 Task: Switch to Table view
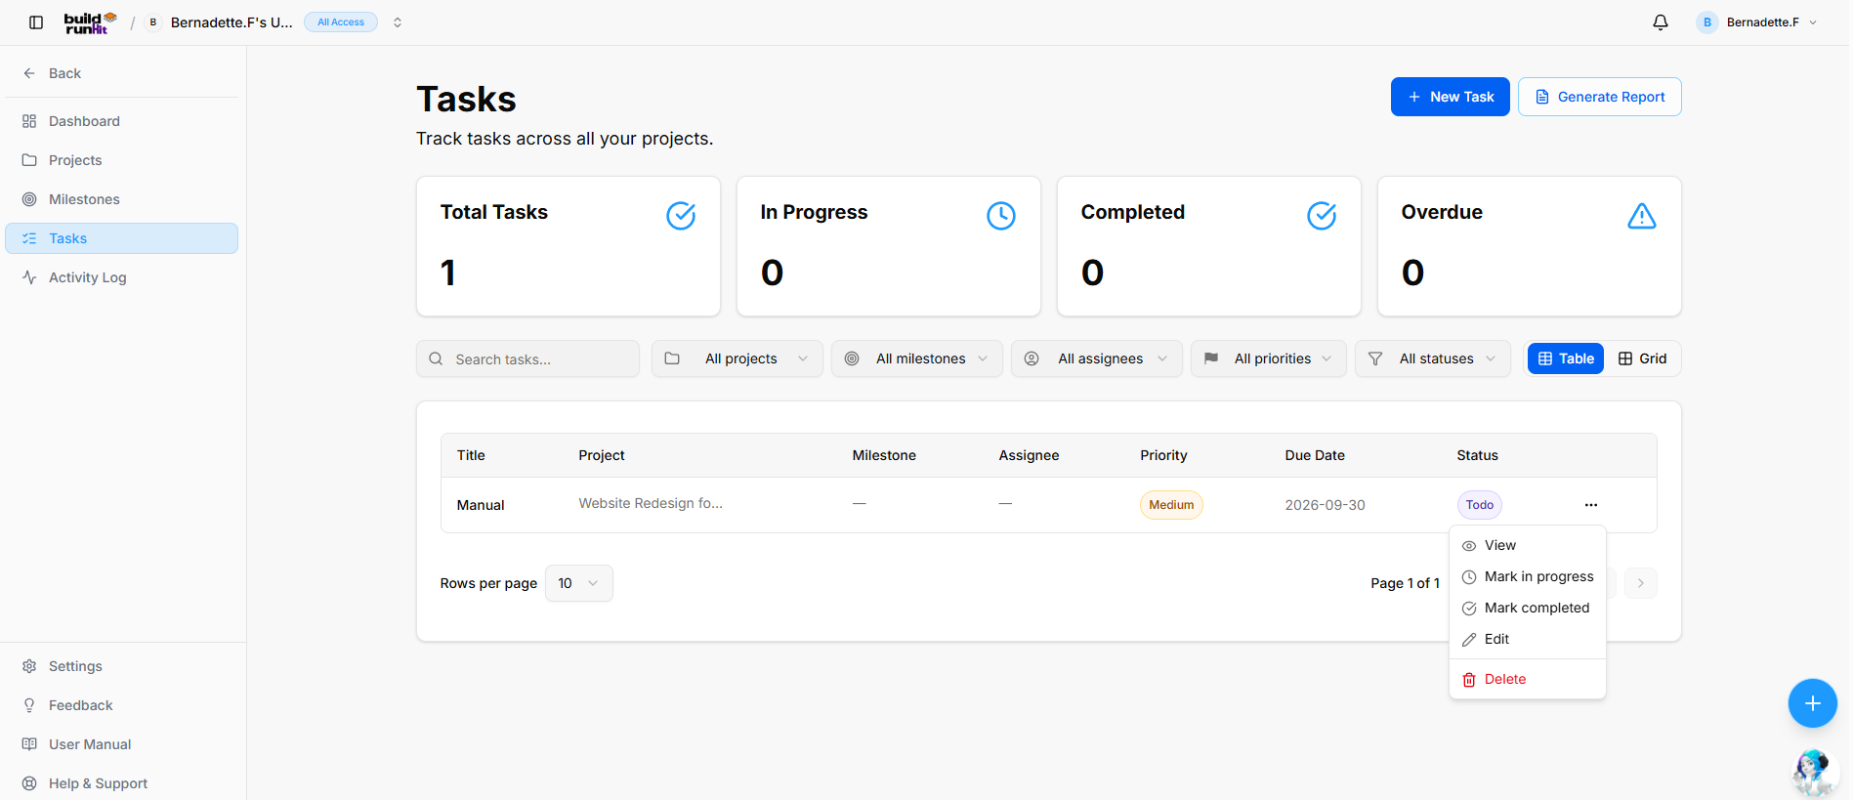point(1566,358)
